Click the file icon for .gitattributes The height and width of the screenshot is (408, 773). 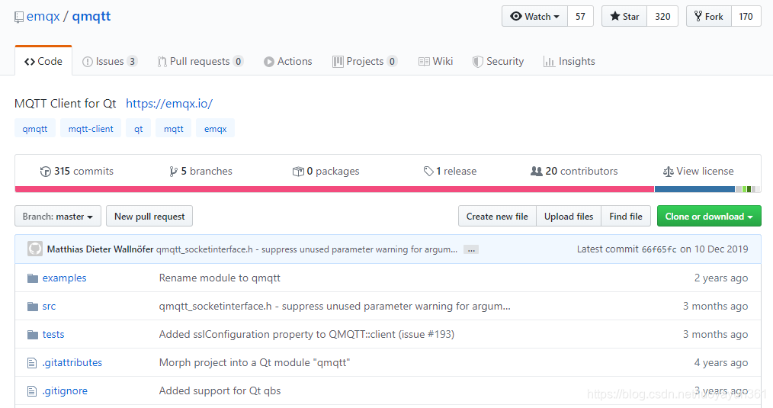click(x=32, y=363)
